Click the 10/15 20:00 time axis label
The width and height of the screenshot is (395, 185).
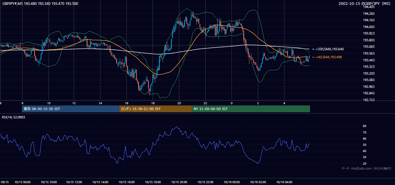[x=179, y=182]
